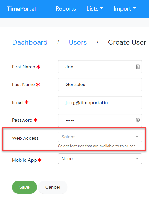
Task: Expand the Import navigation dropdown
Action: pyautogui.click(x=125, y=9)
